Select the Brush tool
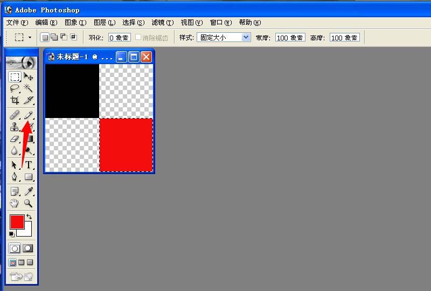The height and width of the screenshot is (291, 431). coord(29,115)
